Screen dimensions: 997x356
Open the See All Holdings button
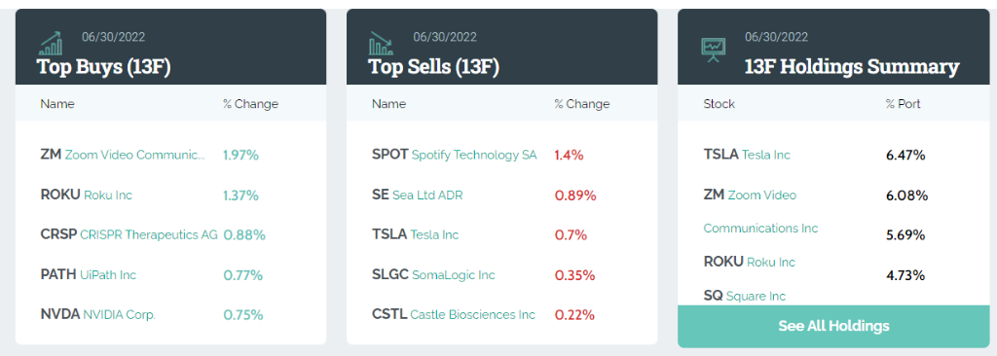[833, 326]
